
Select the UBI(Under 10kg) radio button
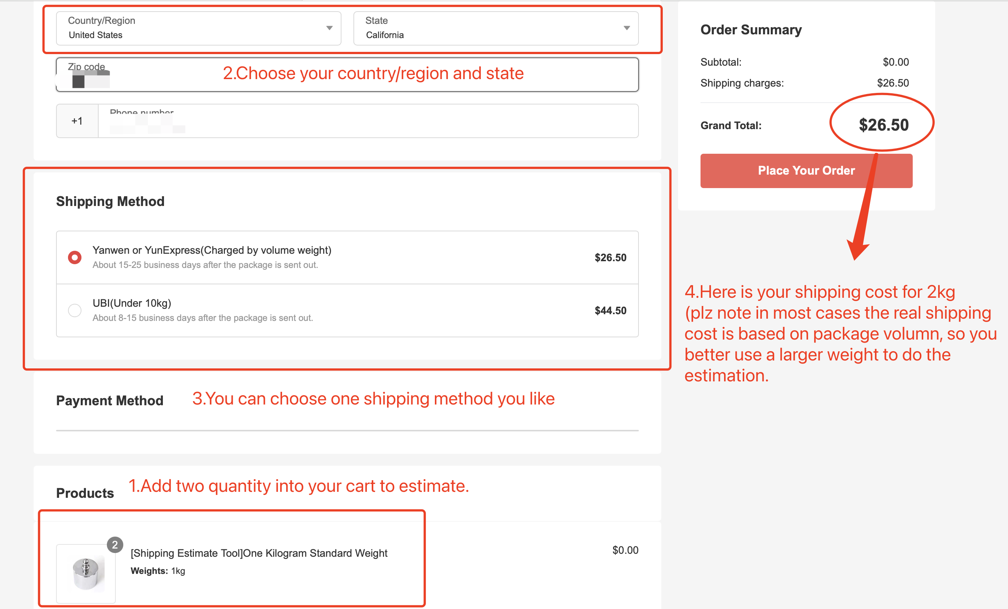(74, 310)
